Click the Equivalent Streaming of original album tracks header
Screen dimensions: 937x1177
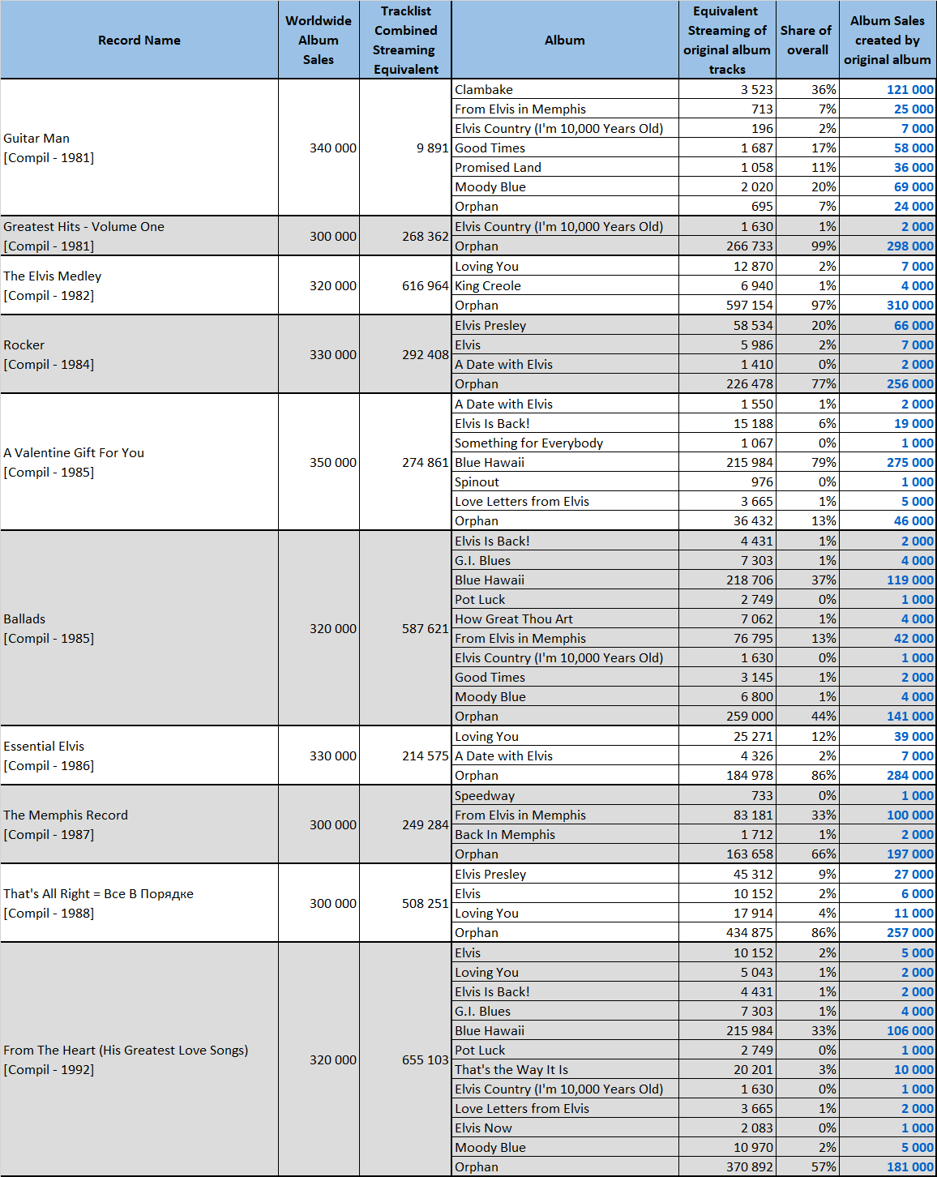[x=727, y=40]
